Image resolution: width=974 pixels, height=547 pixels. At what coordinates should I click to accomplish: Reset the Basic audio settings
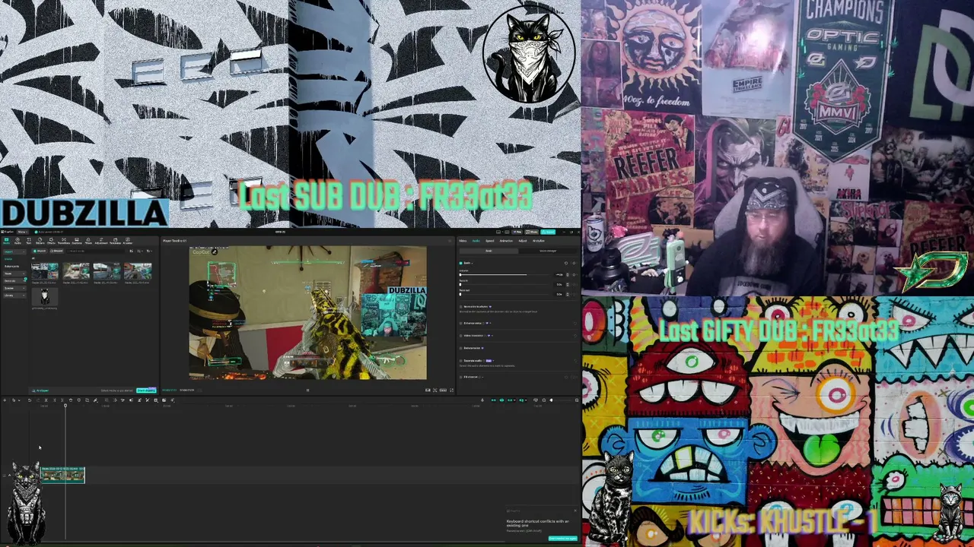point(565,263)
